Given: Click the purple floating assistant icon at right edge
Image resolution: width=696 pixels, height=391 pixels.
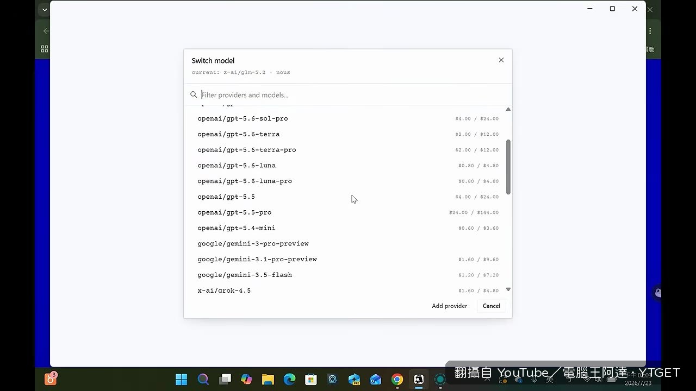Looking at the screenshot, I should tap(658, 293).
